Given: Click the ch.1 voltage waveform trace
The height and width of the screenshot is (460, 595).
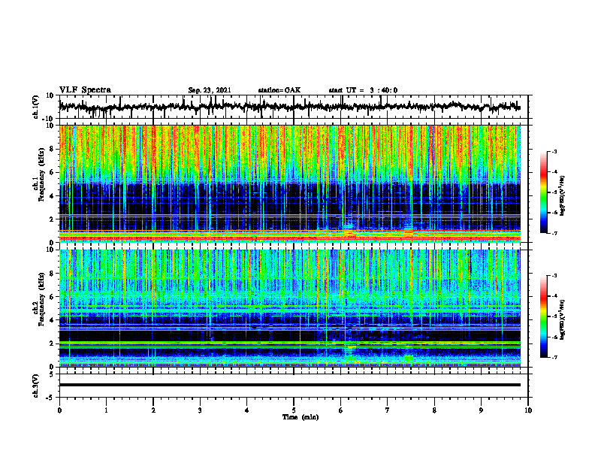Looking at the screenshot, I should [x=289, y=107].
